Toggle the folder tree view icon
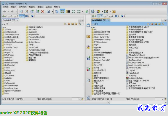 coord(57,11)
